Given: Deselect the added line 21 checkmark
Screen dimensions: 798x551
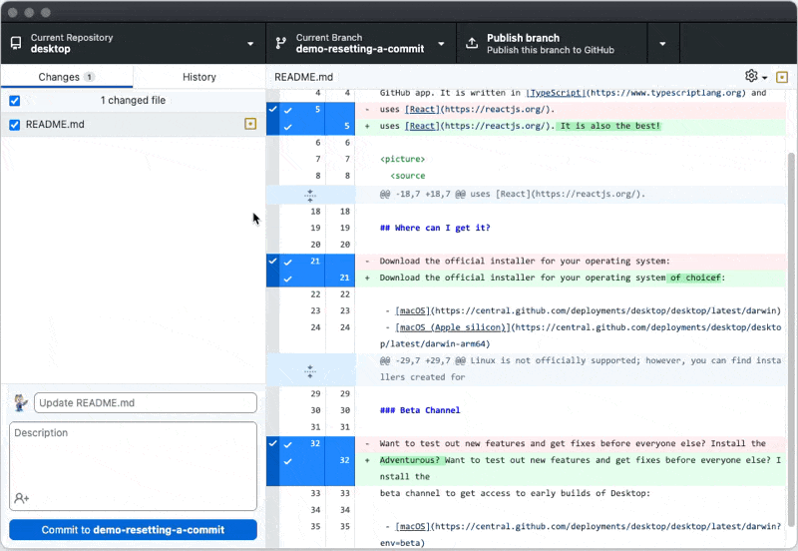Looking at the screenshot, I should pyautogui.click(x=287, y=277).
